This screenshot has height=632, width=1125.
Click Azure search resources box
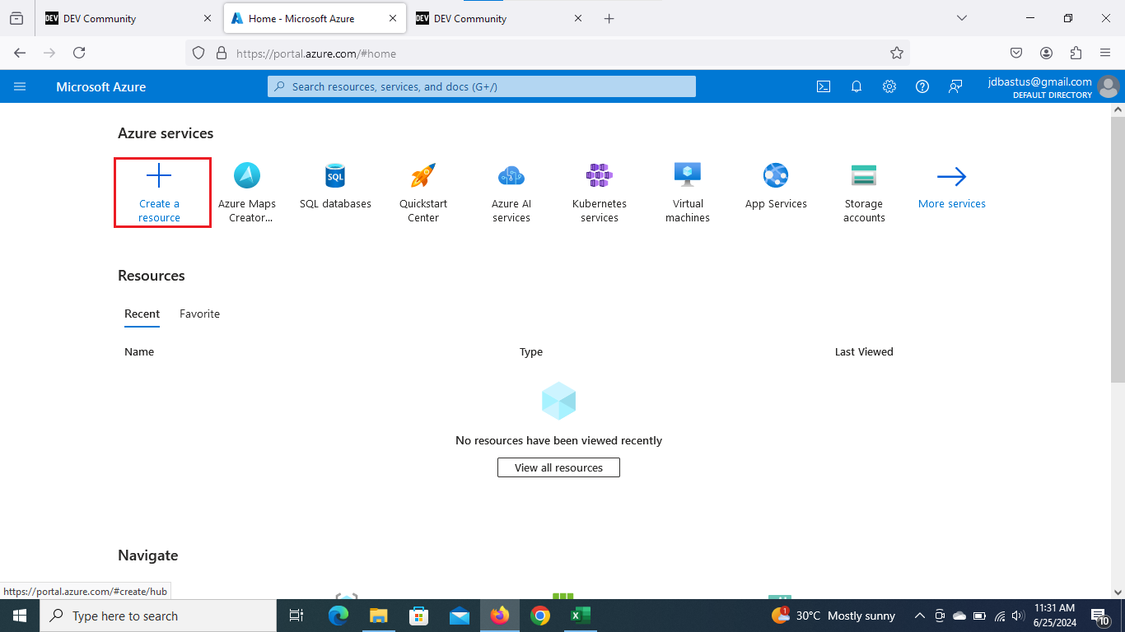(482, 86)
